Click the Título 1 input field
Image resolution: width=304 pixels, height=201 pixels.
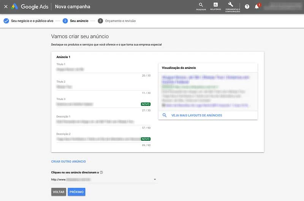coord(103,69)
